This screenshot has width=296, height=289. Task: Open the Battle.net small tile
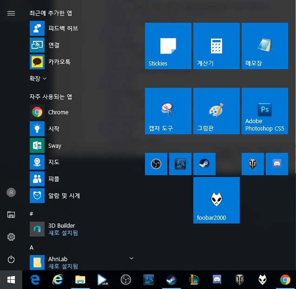[x=180, y=164]
